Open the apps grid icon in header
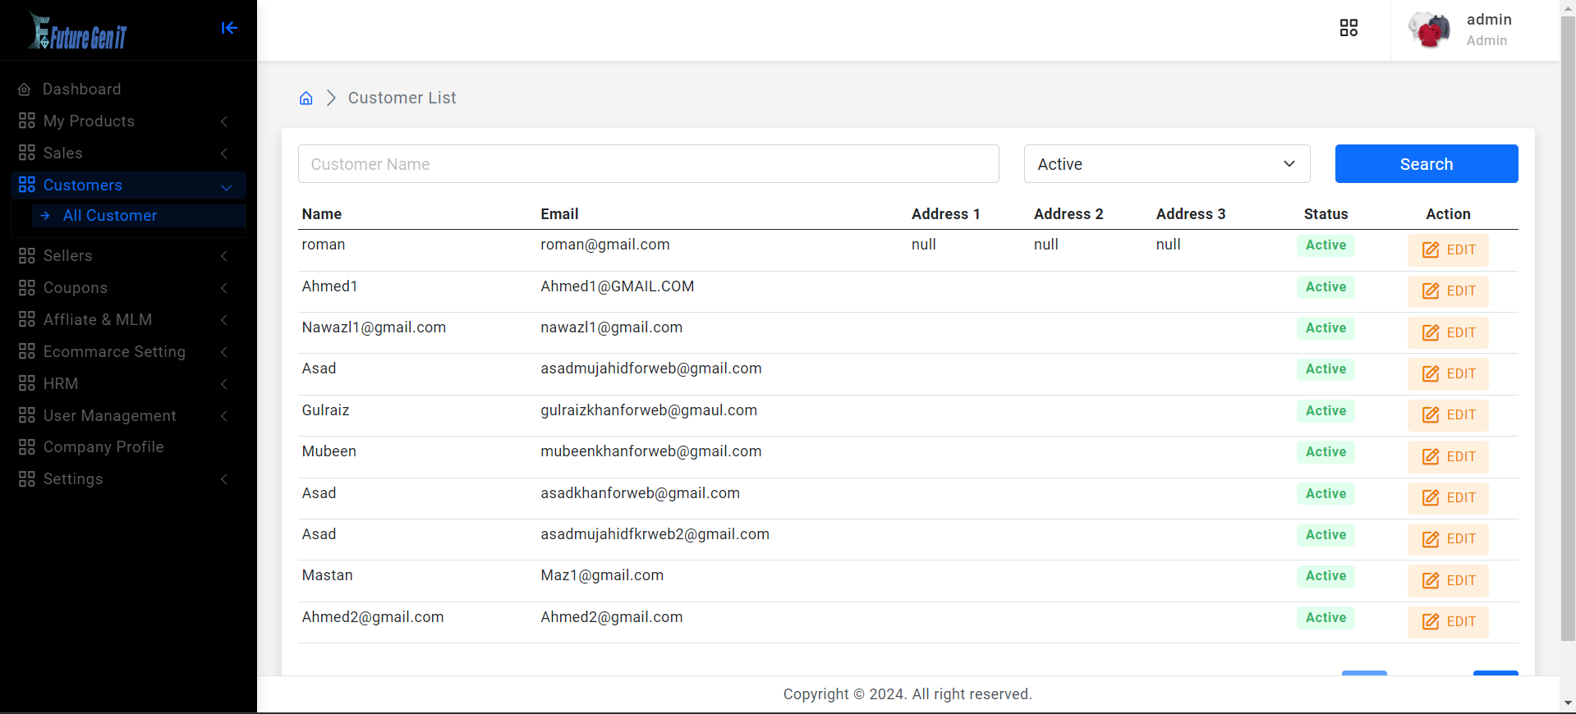 (1349, 28)
